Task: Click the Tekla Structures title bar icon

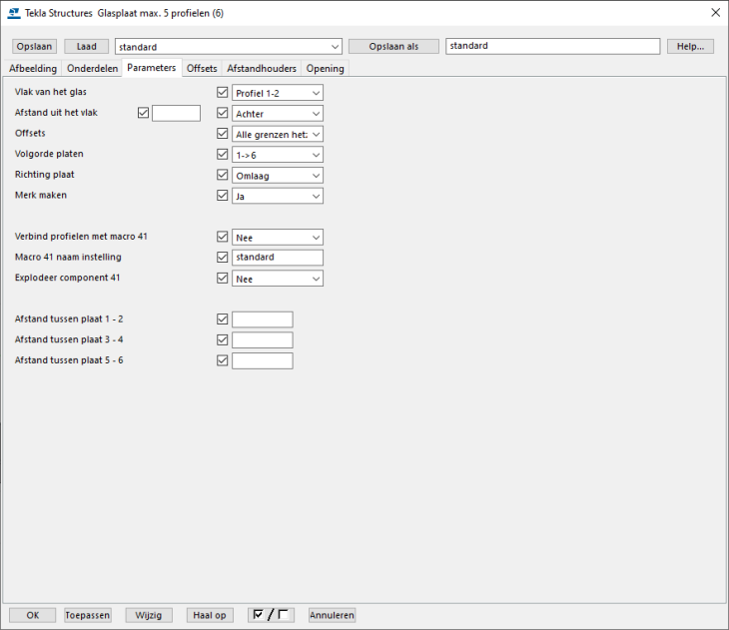Action: pyautogui.click(x=14, y=13)
